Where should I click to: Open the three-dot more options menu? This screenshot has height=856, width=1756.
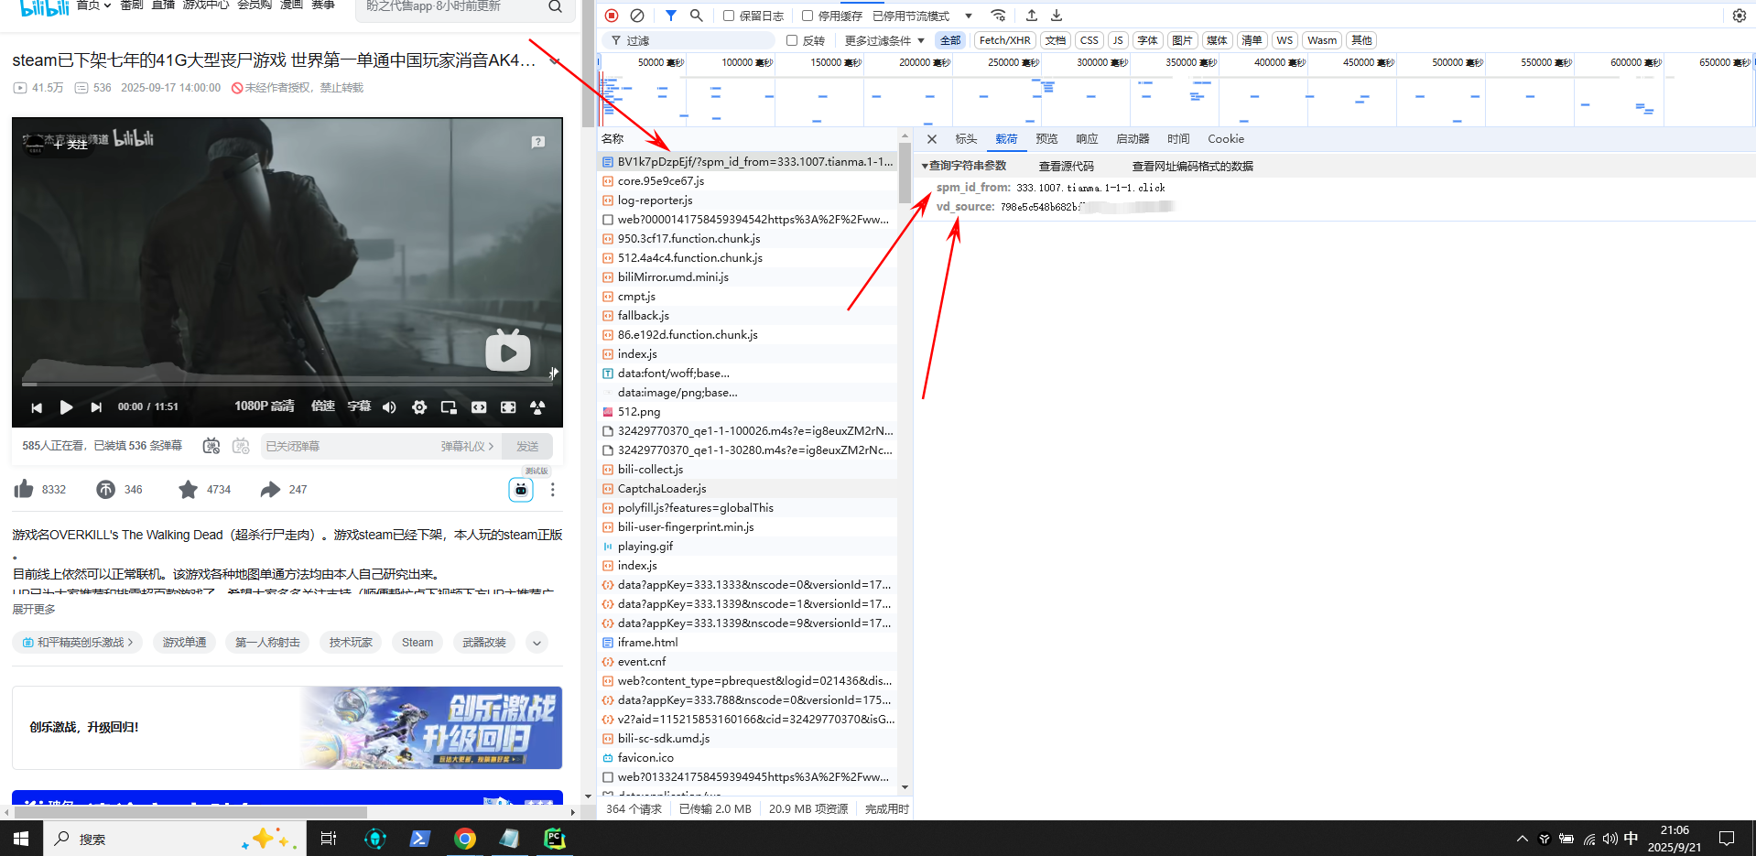coord(552,490)
